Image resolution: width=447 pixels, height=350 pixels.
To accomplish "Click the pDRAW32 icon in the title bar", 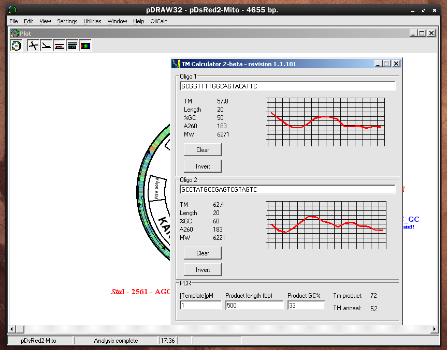I will 11,10.
